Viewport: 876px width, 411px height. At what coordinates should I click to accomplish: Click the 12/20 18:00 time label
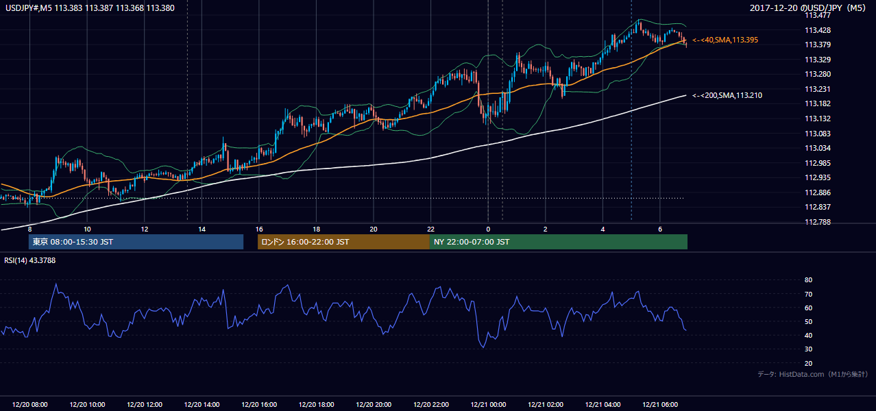[316, 405]
